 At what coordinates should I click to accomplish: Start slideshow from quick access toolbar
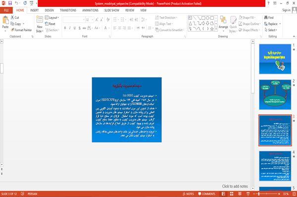[x=32, y=3]
